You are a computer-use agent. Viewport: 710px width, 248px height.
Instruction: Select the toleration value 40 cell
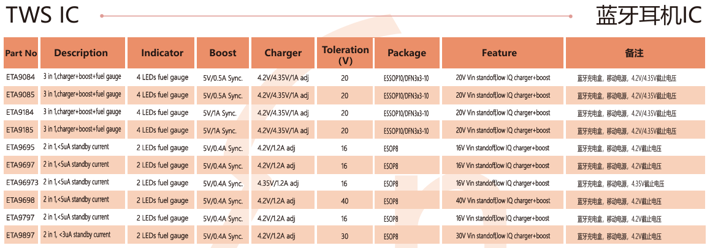(x=345, y=201)
